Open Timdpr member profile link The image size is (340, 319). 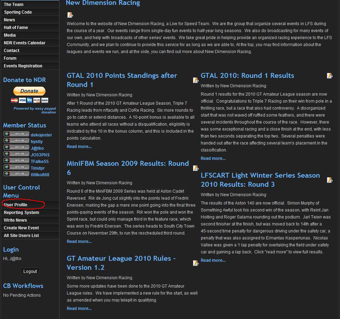pyautogui.click(x=37, y=168)
